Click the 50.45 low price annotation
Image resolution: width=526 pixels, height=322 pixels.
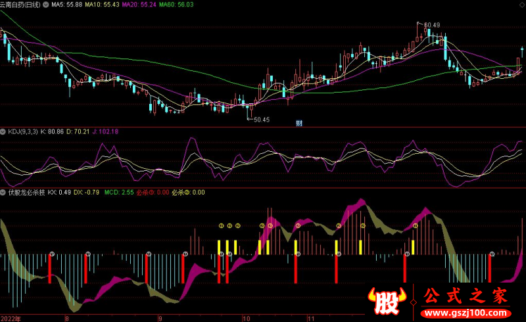pos(262,120)
